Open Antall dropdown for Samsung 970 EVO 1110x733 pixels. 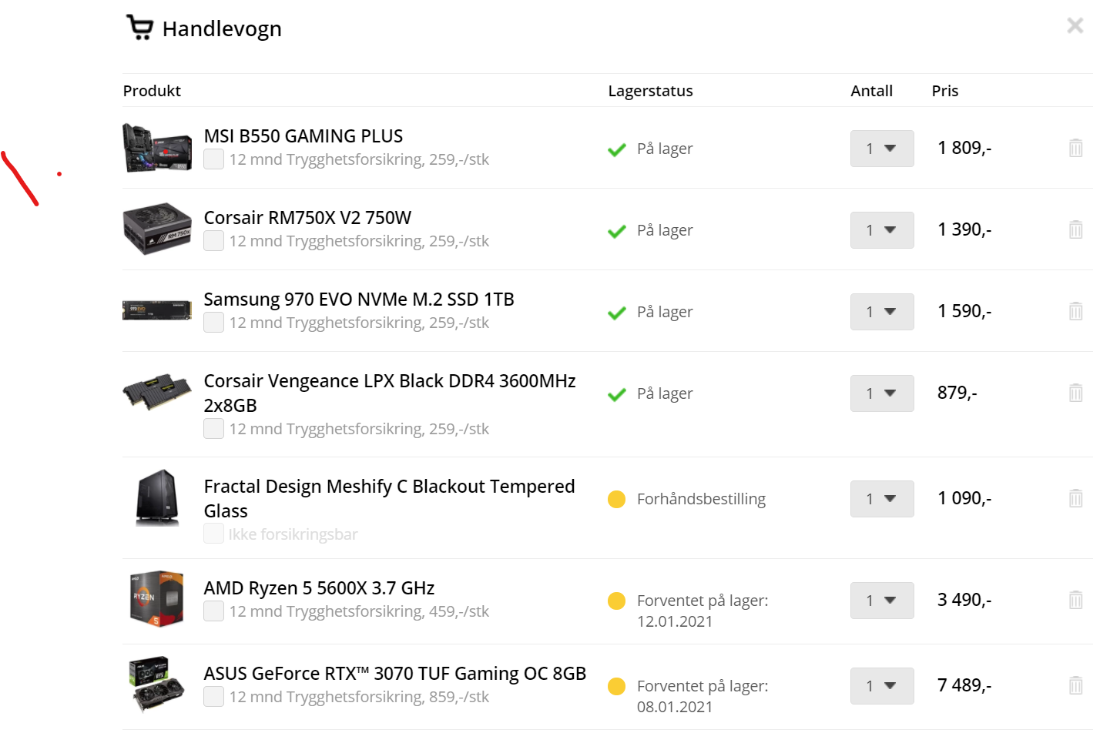[882, 312]
